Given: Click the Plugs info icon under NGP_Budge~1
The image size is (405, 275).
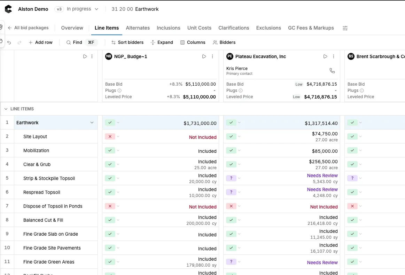Looking at the screenshot, I should [119, 91].
